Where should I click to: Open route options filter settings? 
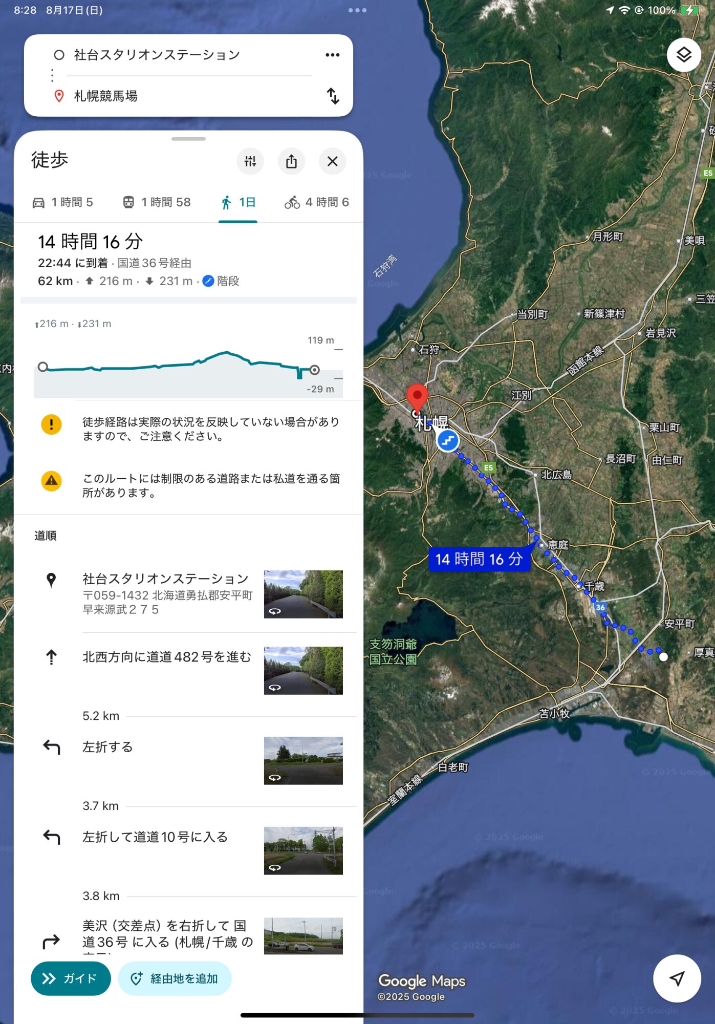coord(250,161)
